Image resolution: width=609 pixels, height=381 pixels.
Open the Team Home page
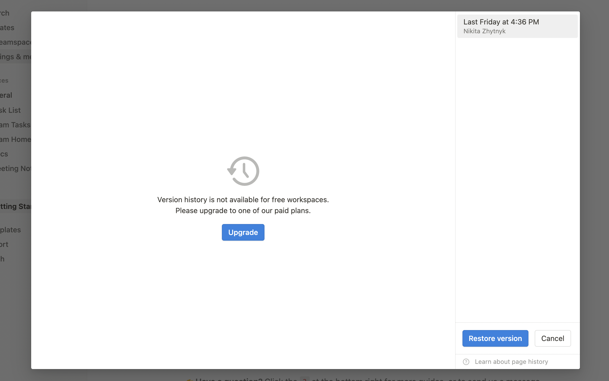click(16, 139)
